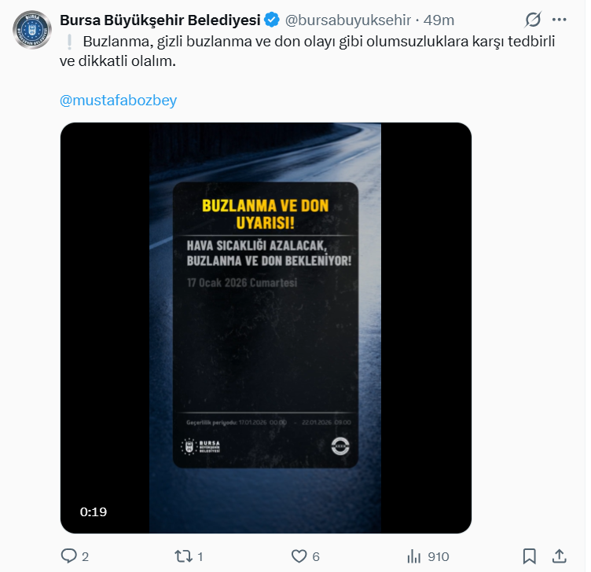Share the post using the upload arrow icon
This screenshot has height=572, width=591.
[x=560, y=556]
